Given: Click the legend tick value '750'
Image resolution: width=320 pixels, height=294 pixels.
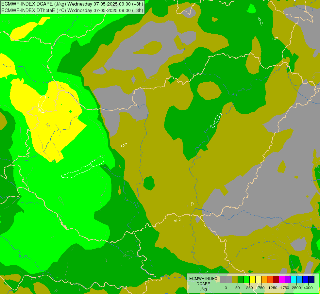Looking at the screenshot, I should (261, 288).
